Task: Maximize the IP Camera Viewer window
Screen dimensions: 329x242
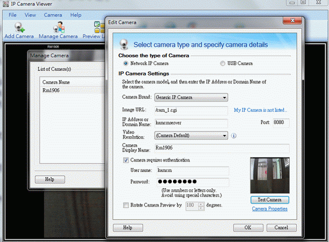Action: (303, 2)
